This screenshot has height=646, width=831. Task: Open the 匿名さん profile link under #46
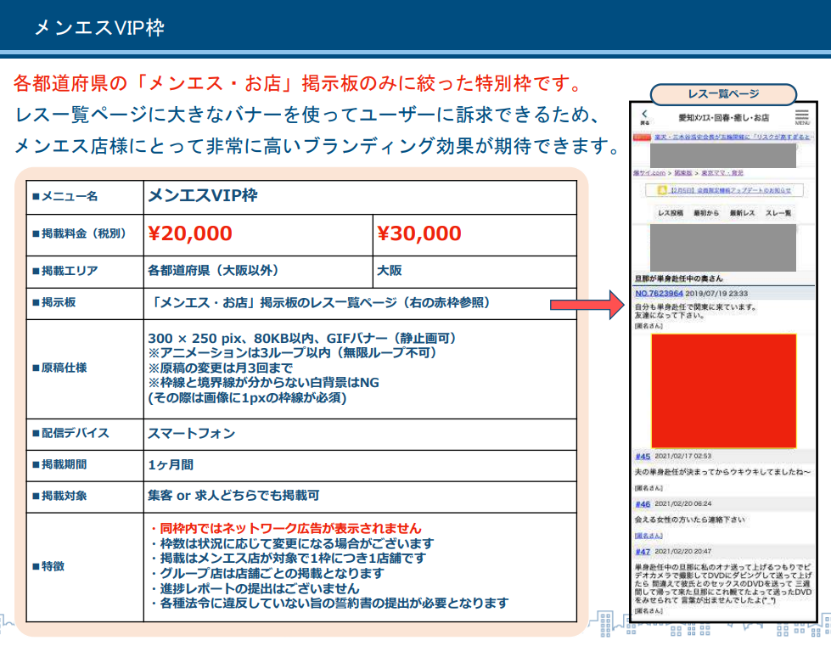[x=649, y=536]
